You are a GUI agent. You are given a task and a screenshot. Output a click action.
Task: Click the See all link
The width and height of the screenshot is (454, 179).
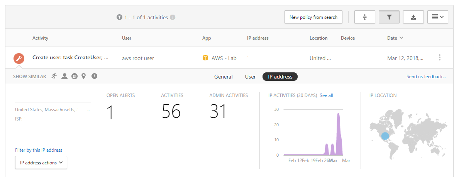point(326,95)
